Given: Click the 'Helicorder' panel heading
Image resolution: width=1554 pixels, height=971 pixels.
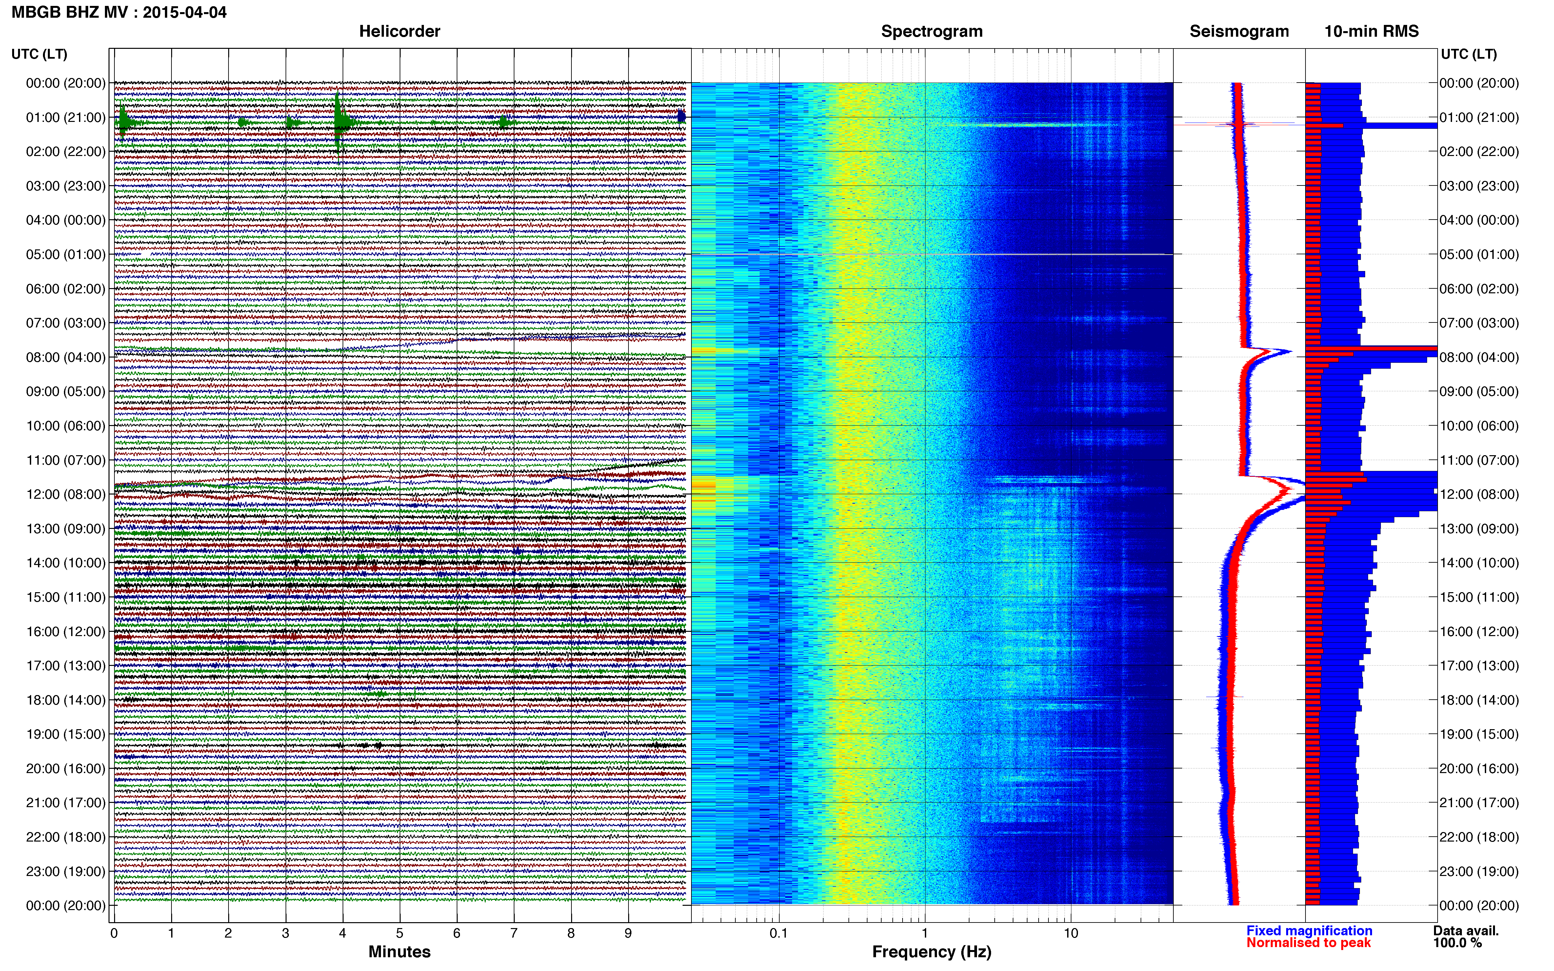Looking at the screenshot, I should point(399,31).
